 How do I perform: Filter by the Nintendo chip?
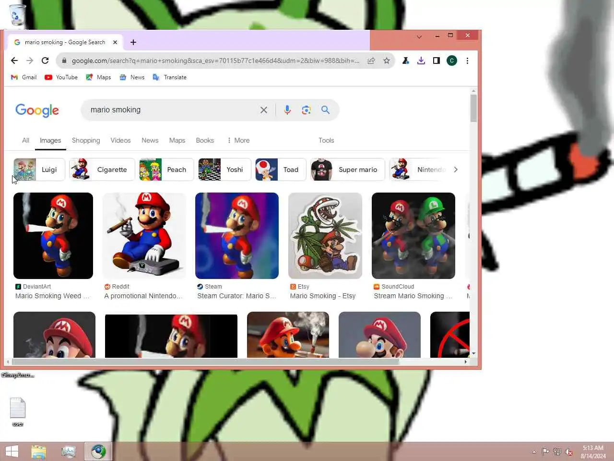(x=418, y=170)
